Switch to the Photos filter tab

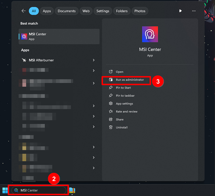point(140,11)
